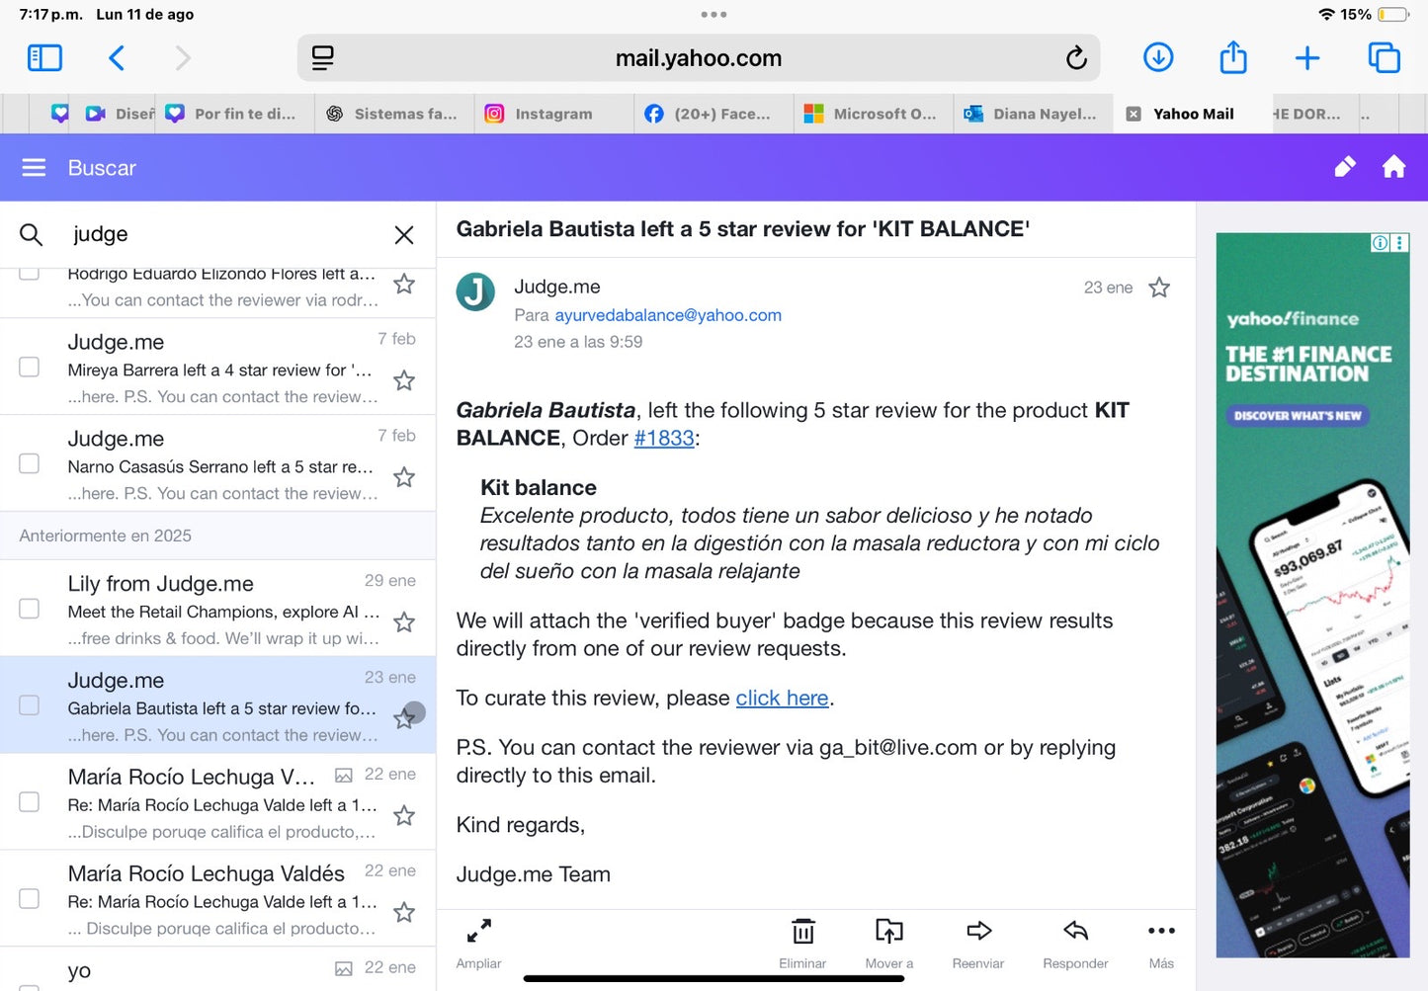
Task: Switch to Sistemas fa... tab
Action: (x=394, y=114)
